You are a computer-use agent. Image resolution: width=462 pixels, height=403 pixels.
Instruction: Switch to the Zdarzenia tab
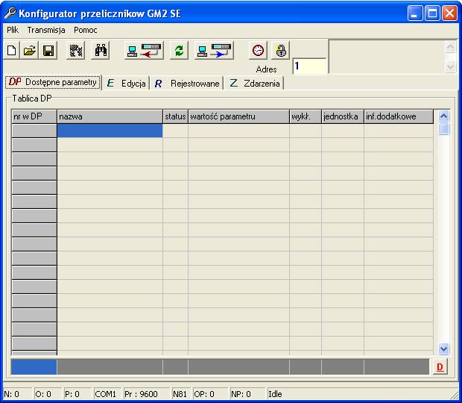click(x=255, y=84)
